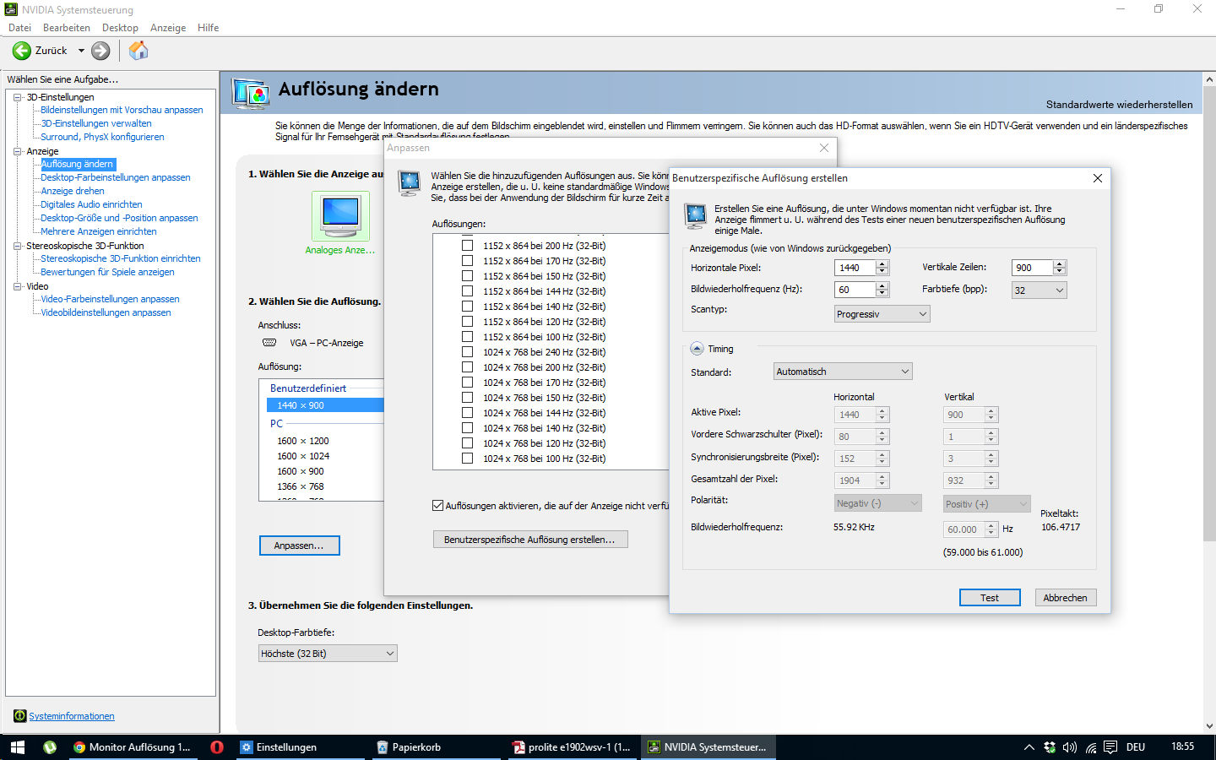
Task: Uncheck Auflösungen aktivieren checkbox
Action: pyautogui.click(x=437, y=506)
